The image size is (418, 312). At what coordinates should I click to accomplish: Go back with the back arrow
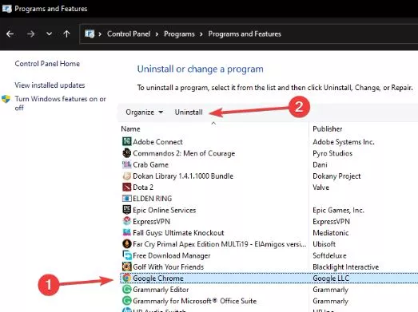10,34
